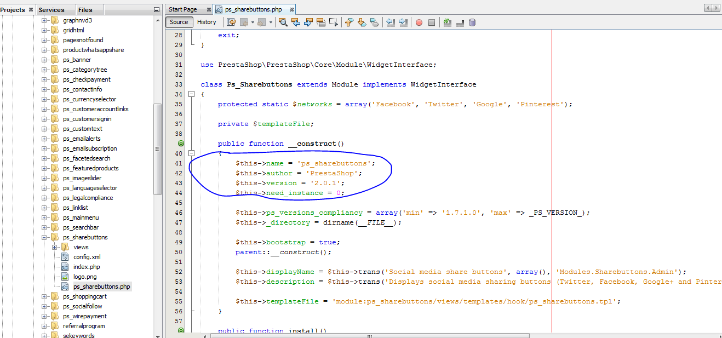Select ps_sharebuttons.php in the tree

pos(102,287)
